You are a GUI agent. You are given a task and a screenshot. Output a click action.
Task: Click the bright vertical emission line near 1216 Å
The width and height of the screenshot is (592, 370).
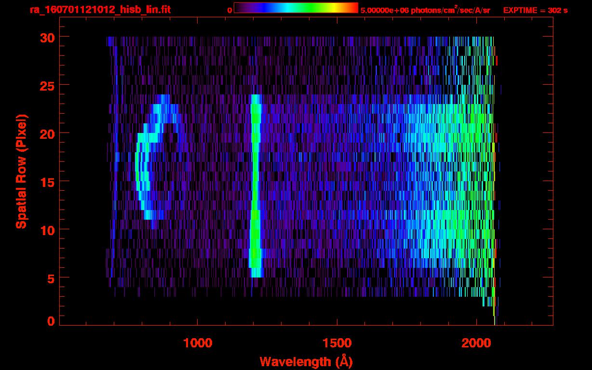pyautogui.click(x=255, y=185)
